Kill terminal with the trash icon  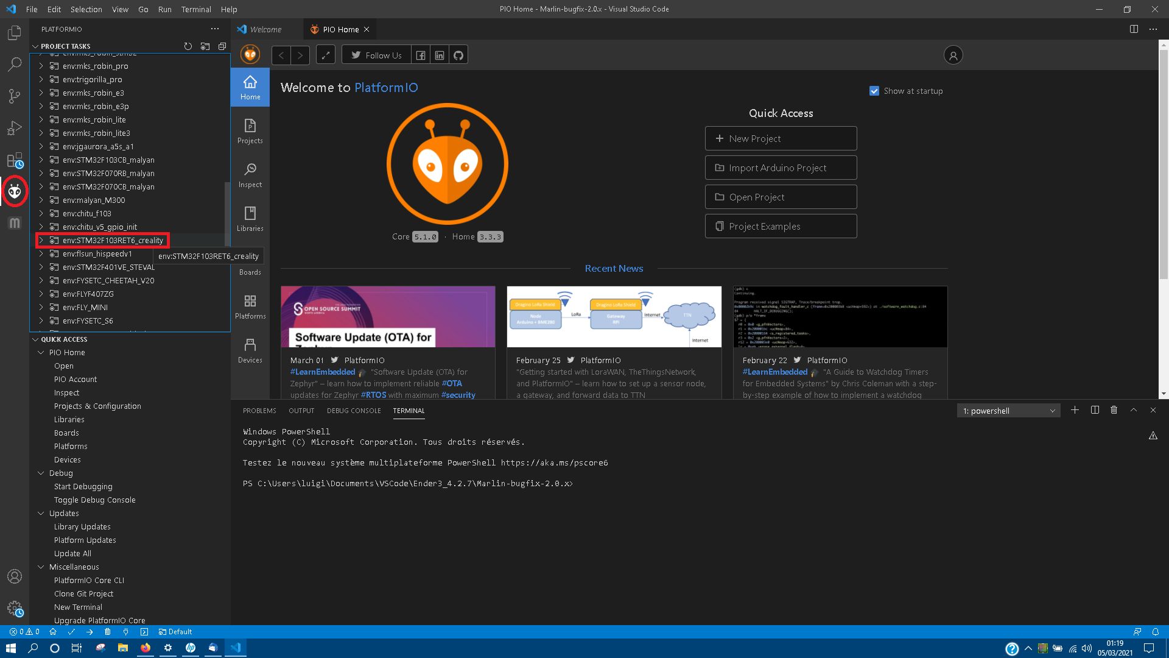point(1114,411)
